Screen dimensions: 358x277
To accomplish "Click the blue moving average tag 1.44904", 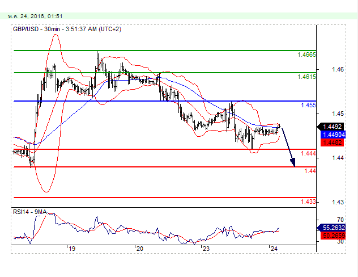I will pyautogui.click(x=333, y=135).
